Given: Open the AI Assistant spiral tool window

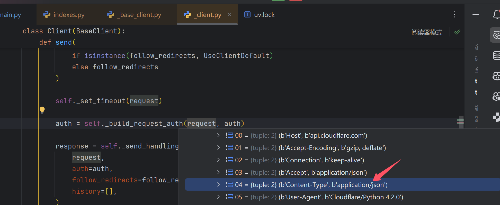Looking at the screenshot, I should coord(496,35).
